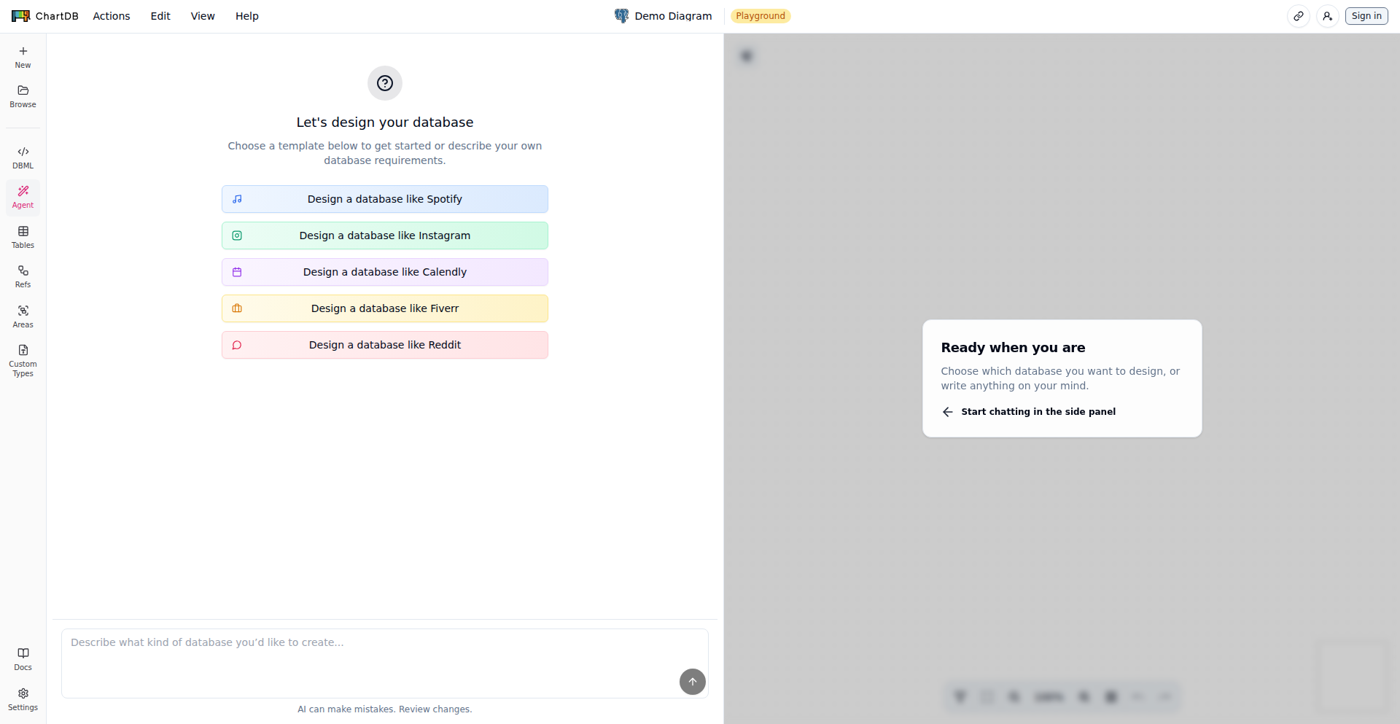The width and height of the screenshot is (1400, 724).
Task: Click the ChartDB logo icon
Action: coord(20,16)
